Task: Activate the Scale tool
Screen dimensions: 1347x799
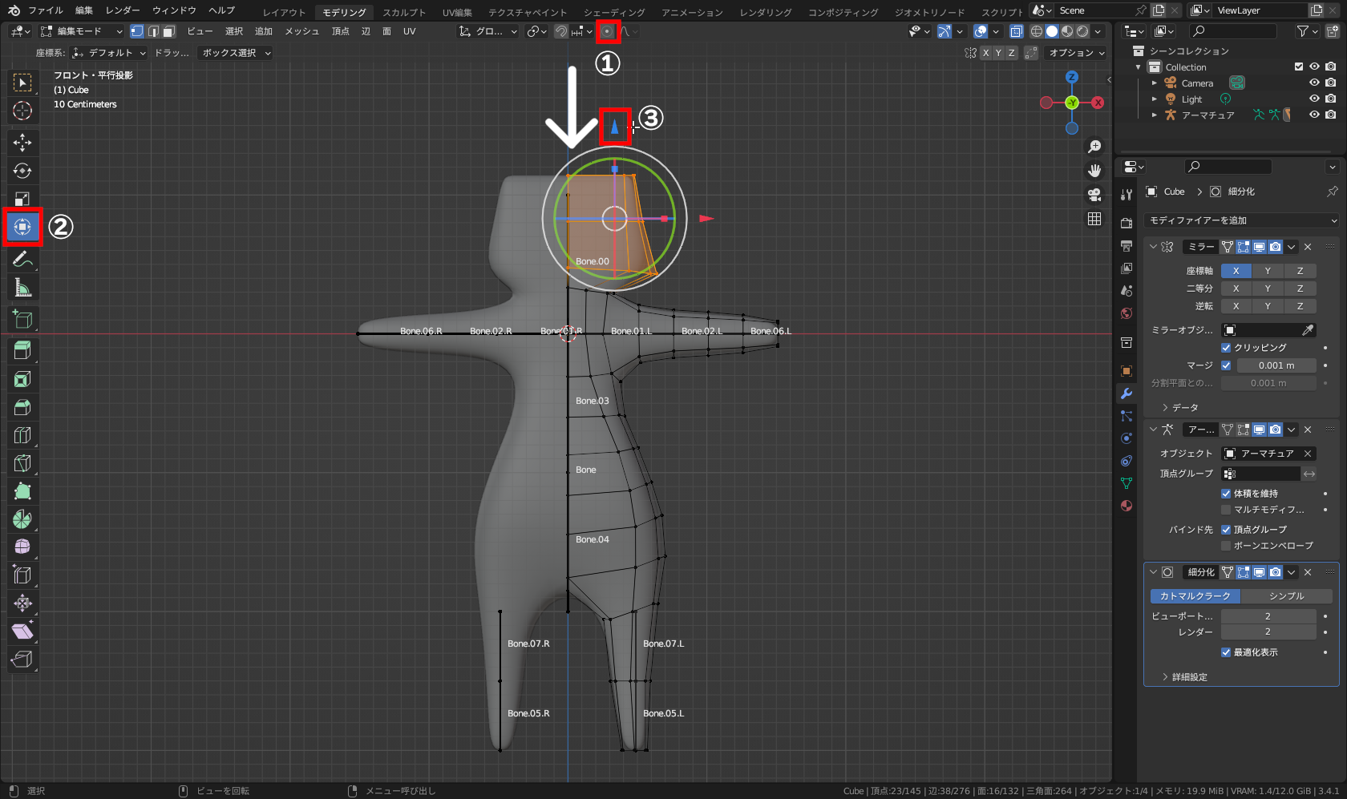Action: pyautogui.click(x=23, y=198)
